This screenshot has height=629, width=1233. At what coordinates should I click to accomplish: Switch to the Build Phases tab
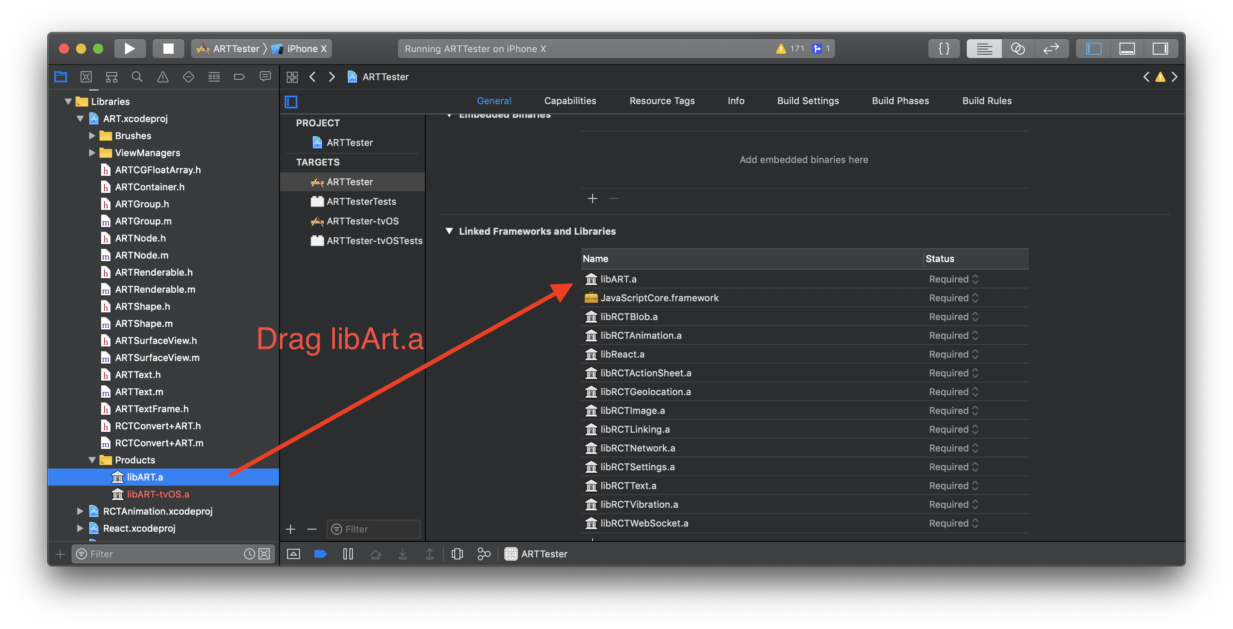(900, 101)
